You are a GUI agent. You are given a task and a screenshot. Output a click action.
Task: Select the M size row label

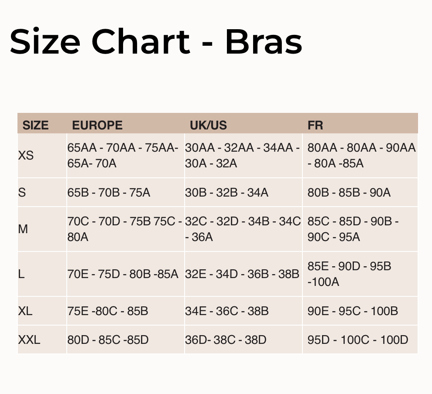click(x=23, y=229)
